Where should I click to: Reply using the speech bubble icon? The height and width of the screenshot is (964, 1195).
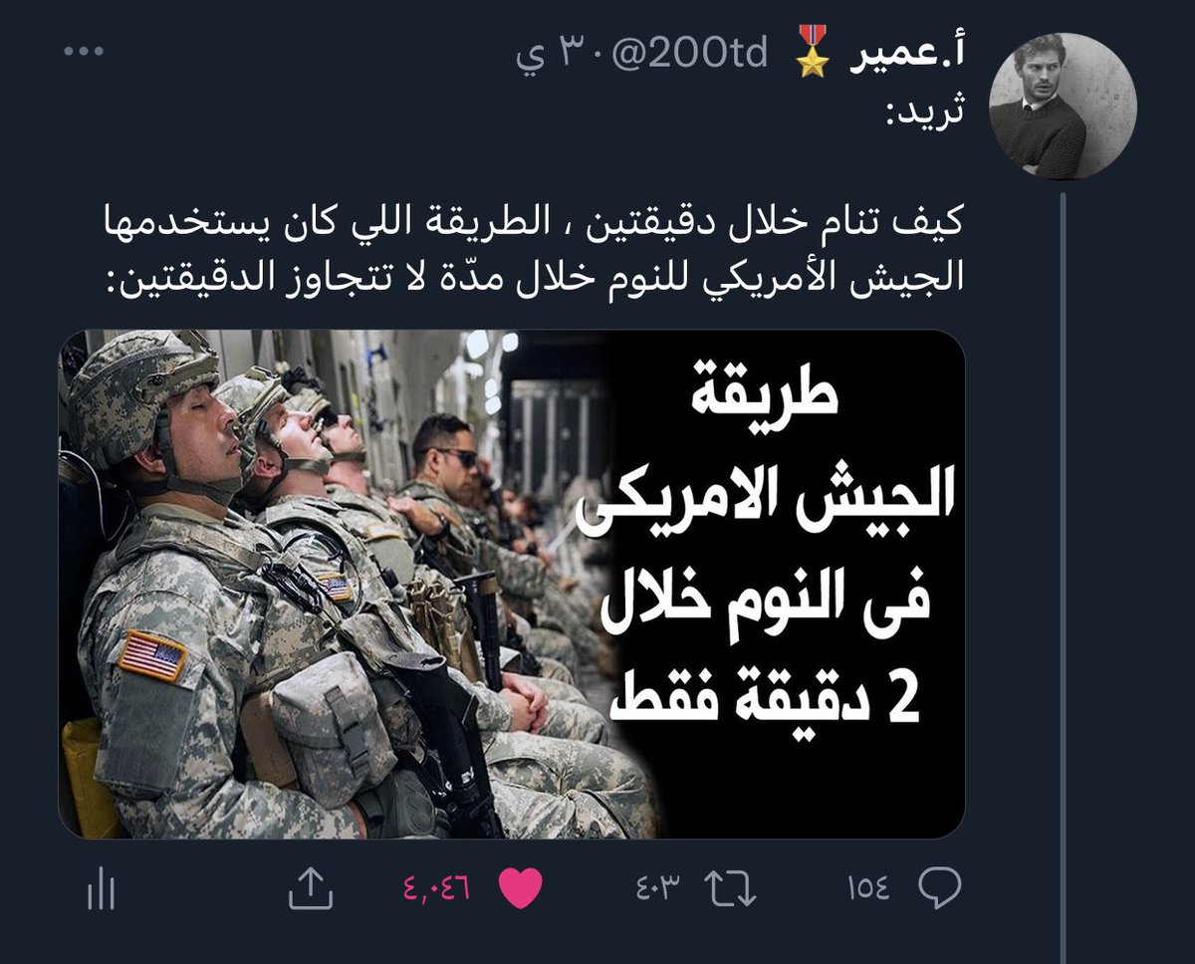[940, 885]
